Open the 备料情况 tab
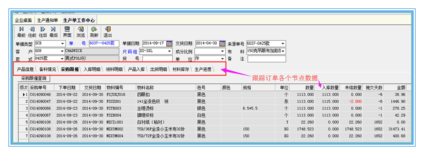The image size is (424, 155). click(47, 69)
